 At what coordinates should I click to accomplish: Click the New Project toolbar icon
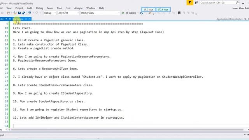[x=8, y=13]
